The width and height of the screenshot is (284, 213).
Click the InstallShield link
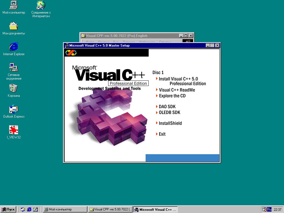(x=169, y=123)
